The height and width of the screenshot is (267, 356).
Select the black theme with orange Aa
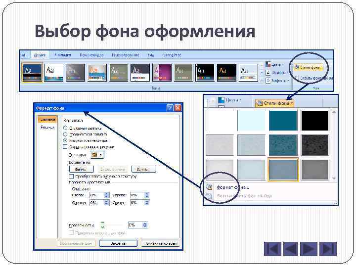[226, 72]
